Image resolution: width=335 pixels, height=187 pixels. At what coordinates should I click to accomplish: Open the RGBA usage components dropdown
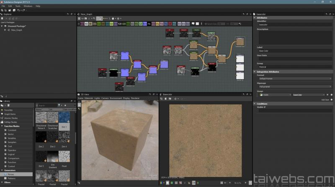click(275, 95)
